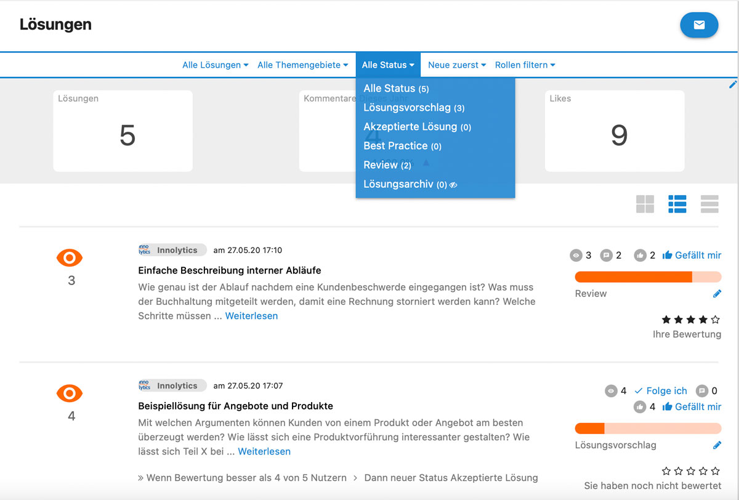Select the detailed list view icon
Image resolution: width=739 pixels, height=500 pixels.
coord(677,204)
